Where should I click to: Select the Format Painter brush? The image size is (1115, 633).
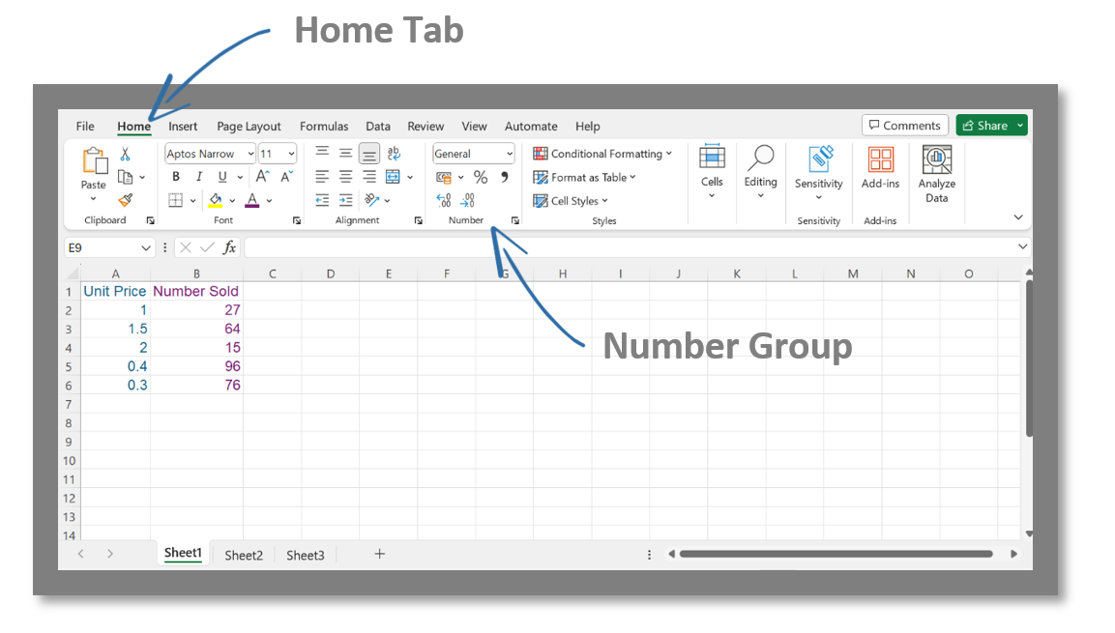coord(126,200)
